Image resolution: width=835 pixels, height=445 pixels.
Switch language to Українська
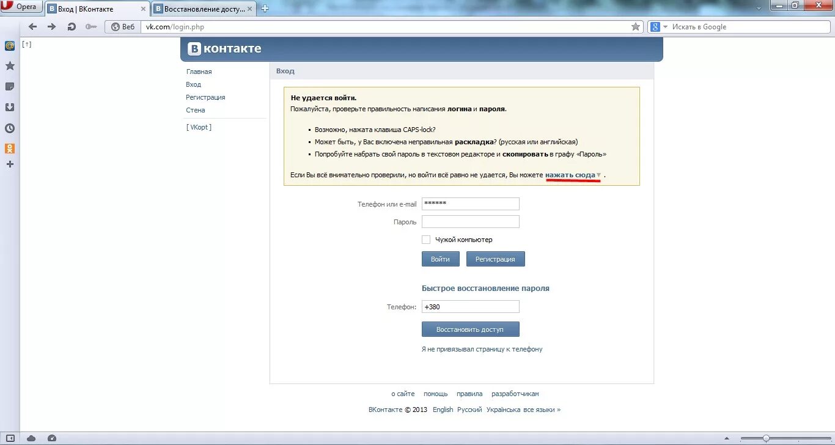click(504, 410)
